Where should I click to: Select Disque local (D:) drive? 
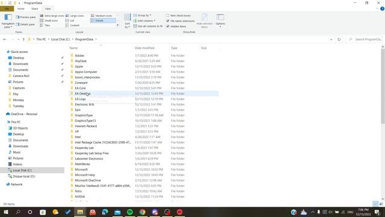click(x=24, y=176)
